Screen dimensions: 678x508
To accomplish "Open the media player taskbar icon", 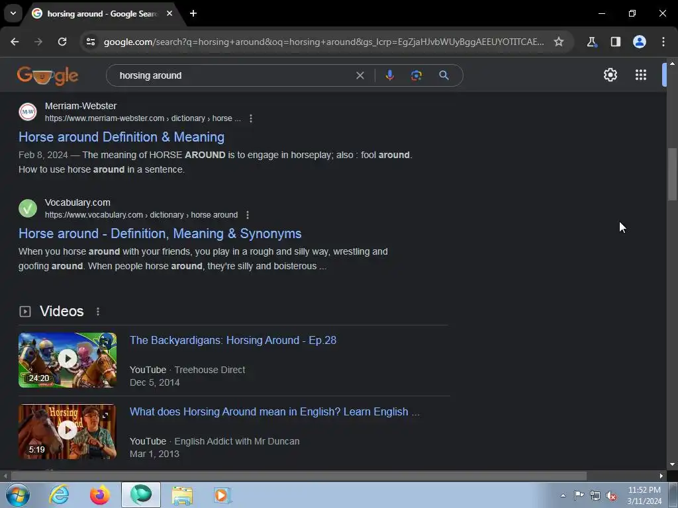I will 222,495.
